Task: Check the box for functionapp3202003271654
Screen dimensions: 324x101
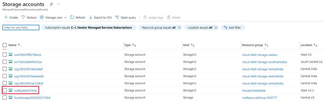Action: [5, 98]
